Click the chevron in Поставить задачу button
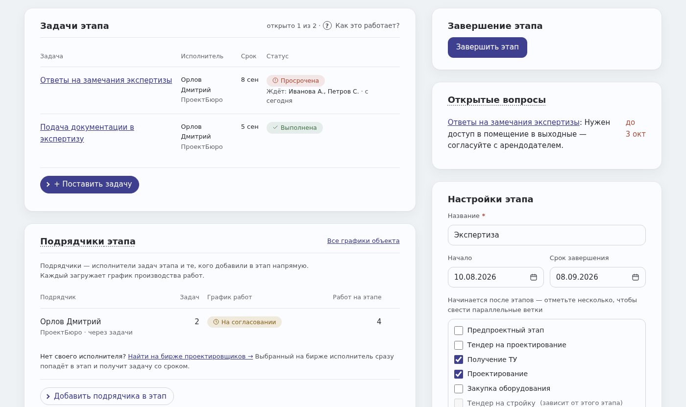Screen dimensions: 686x407 tap(48, 185)
